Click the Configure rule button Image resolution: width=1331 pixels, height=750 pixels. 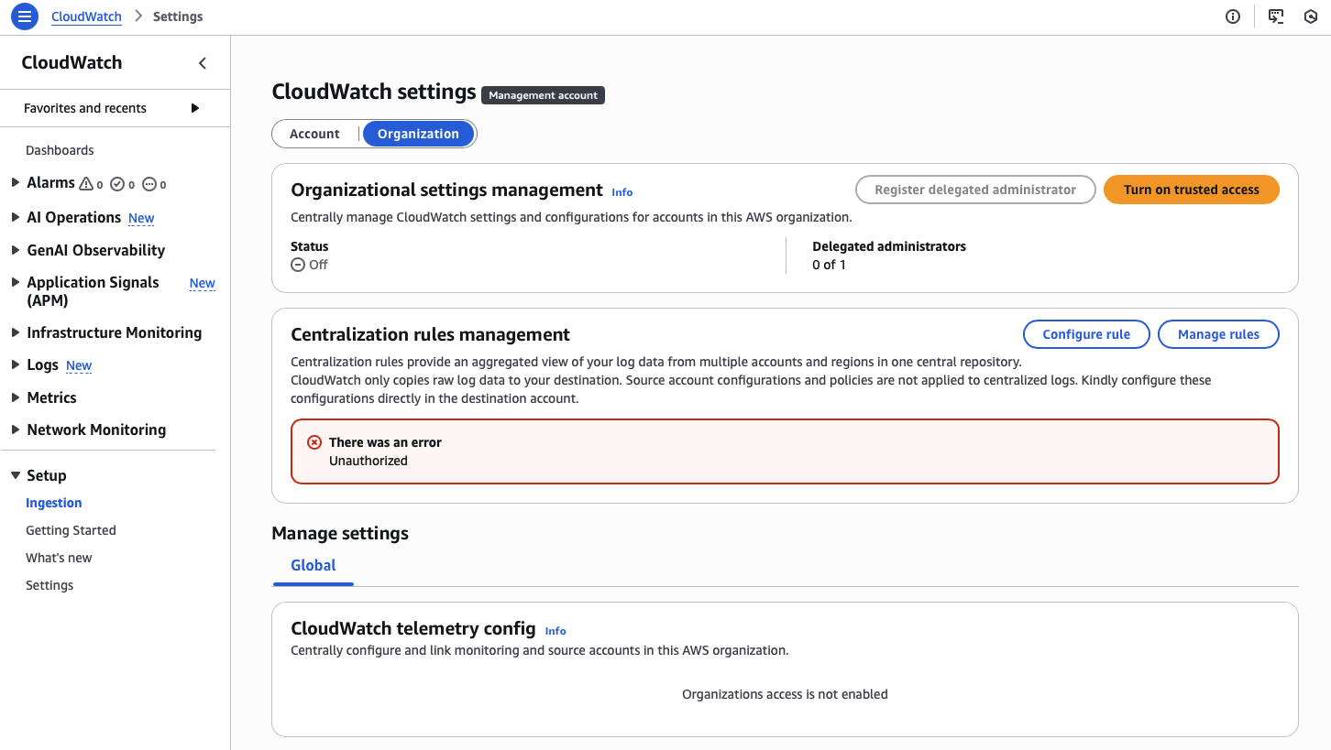click(1086, 334)
